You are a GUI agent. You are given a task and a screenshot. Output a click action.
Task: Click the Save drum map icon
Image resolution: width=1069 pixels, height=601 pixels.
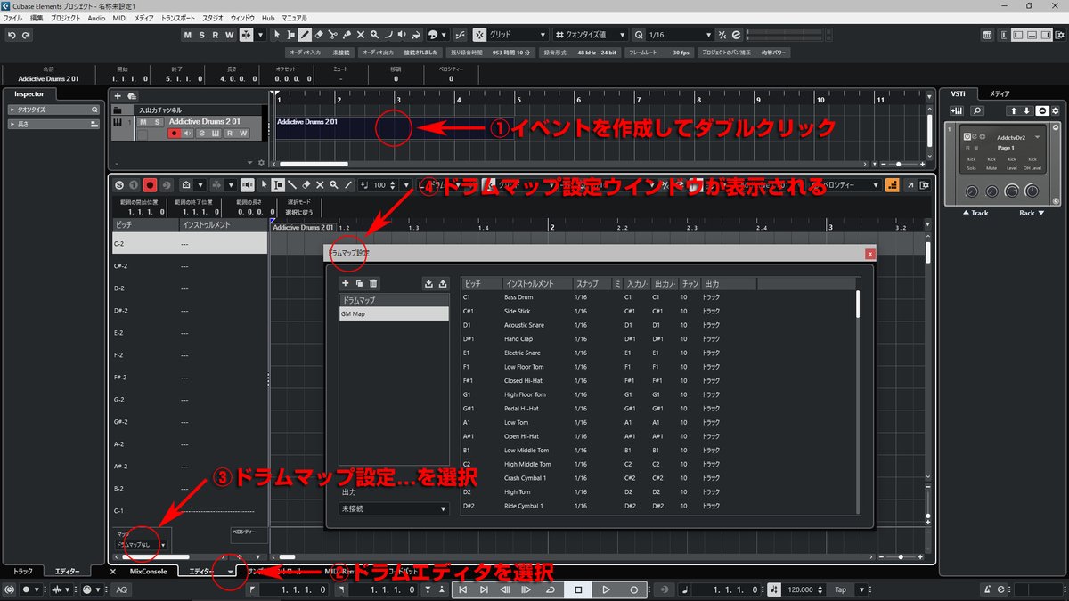pos(443,283)
